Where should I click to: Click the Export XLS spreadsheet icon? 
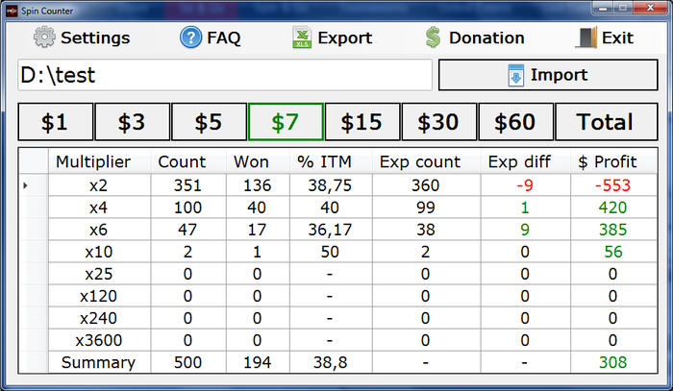point(302,37)
